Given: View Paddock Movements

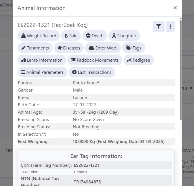Looking at the screenshot, I should tap(95, 60).
